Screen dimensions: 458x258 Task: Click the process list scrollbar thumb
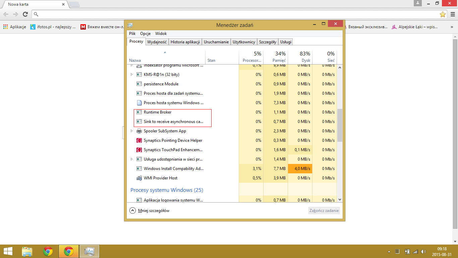(340, 125)
